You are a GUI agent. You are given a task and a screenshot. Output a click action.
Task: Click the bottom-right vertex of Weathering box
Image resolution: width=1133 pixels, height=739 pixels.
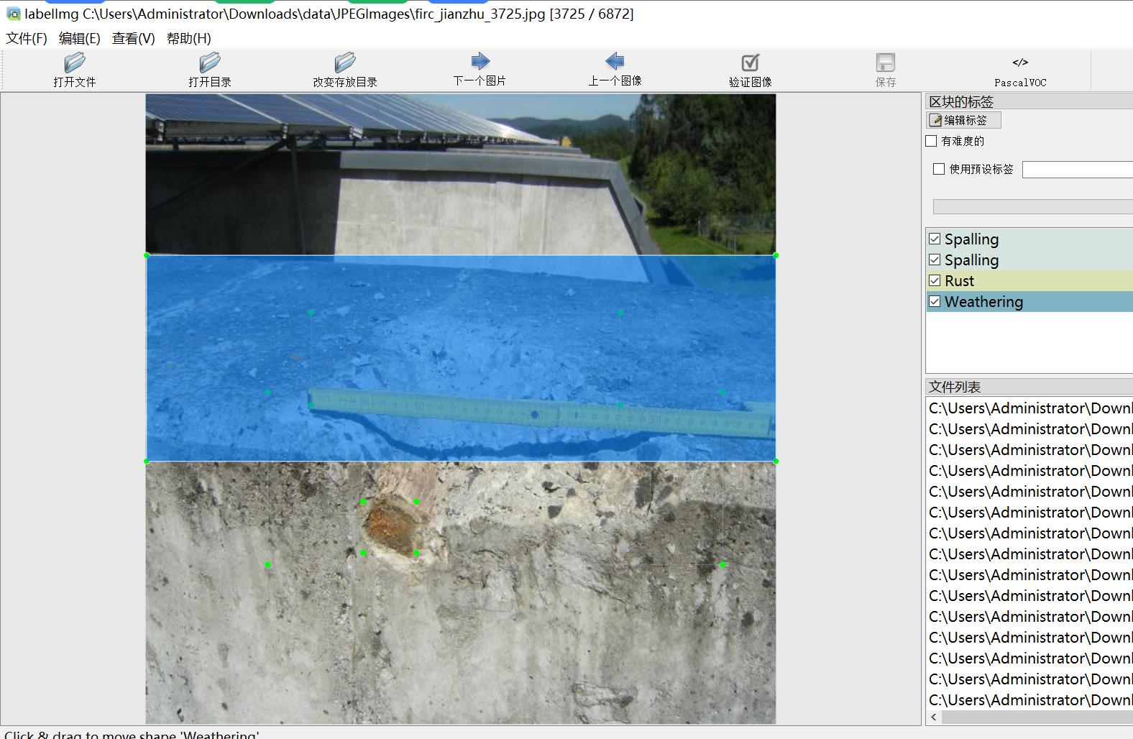click(776, 462)
